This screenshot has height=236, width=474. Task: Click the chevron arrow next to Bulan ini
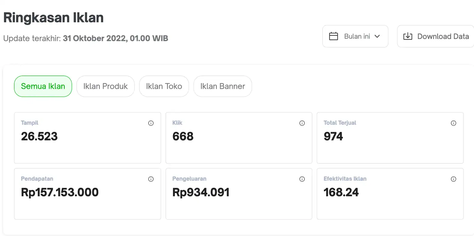click(377, 36)
